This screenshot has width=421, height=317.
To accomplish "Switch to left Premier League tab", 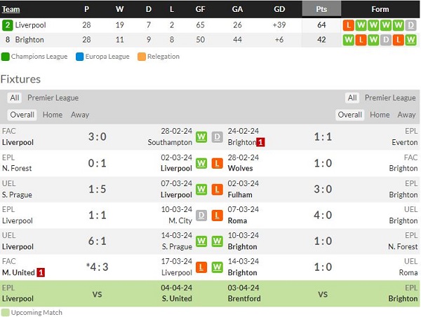I will coord(53,98).
